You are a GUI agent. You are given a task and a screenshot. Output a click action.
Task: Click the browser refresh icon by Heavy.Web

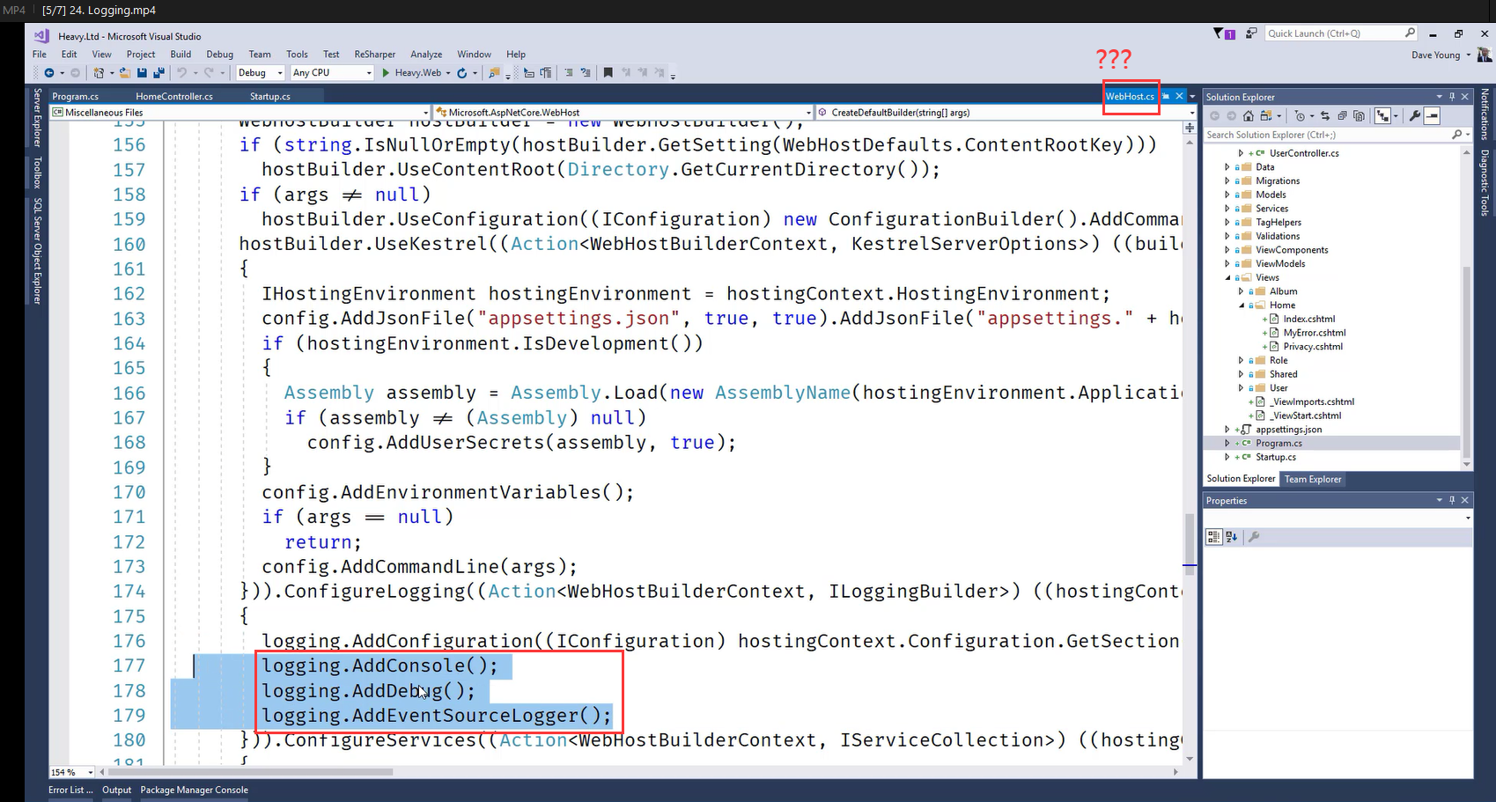click(461, 73)
